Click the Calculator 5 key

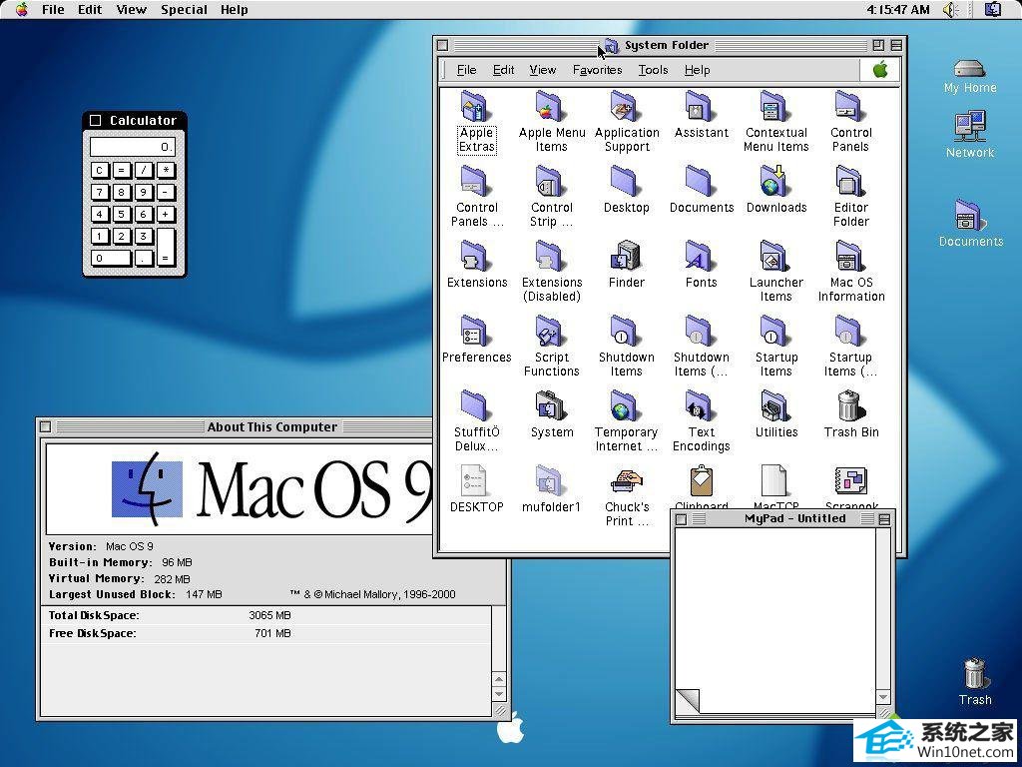(x=121, y=214)
